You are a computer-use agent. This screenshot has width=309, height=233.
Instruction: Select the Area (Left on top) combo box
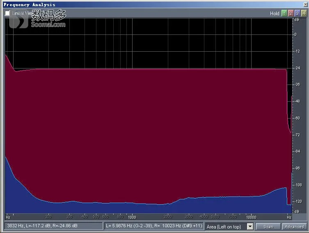pos(229,226)
